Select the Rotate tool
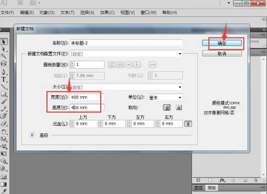Viewport: 267px width, 194px height. [x=4, y=132]
